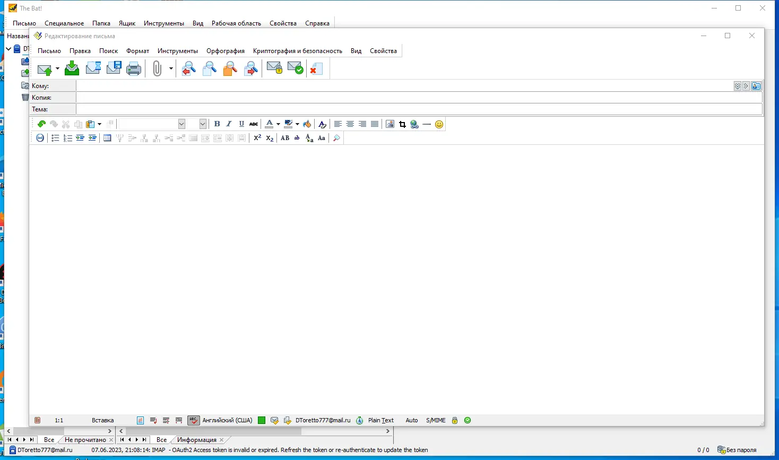This screenshot has height=460, width=779.
Task: Click the magnifier with red right arrow icon
Action: (251, 68)
